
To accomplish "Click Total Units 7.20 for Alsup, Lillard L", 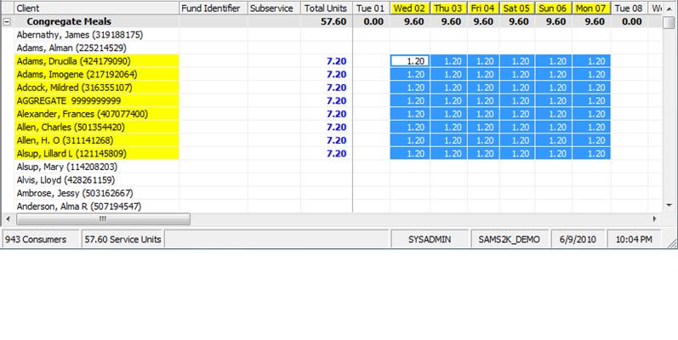I will click(336, 154).
